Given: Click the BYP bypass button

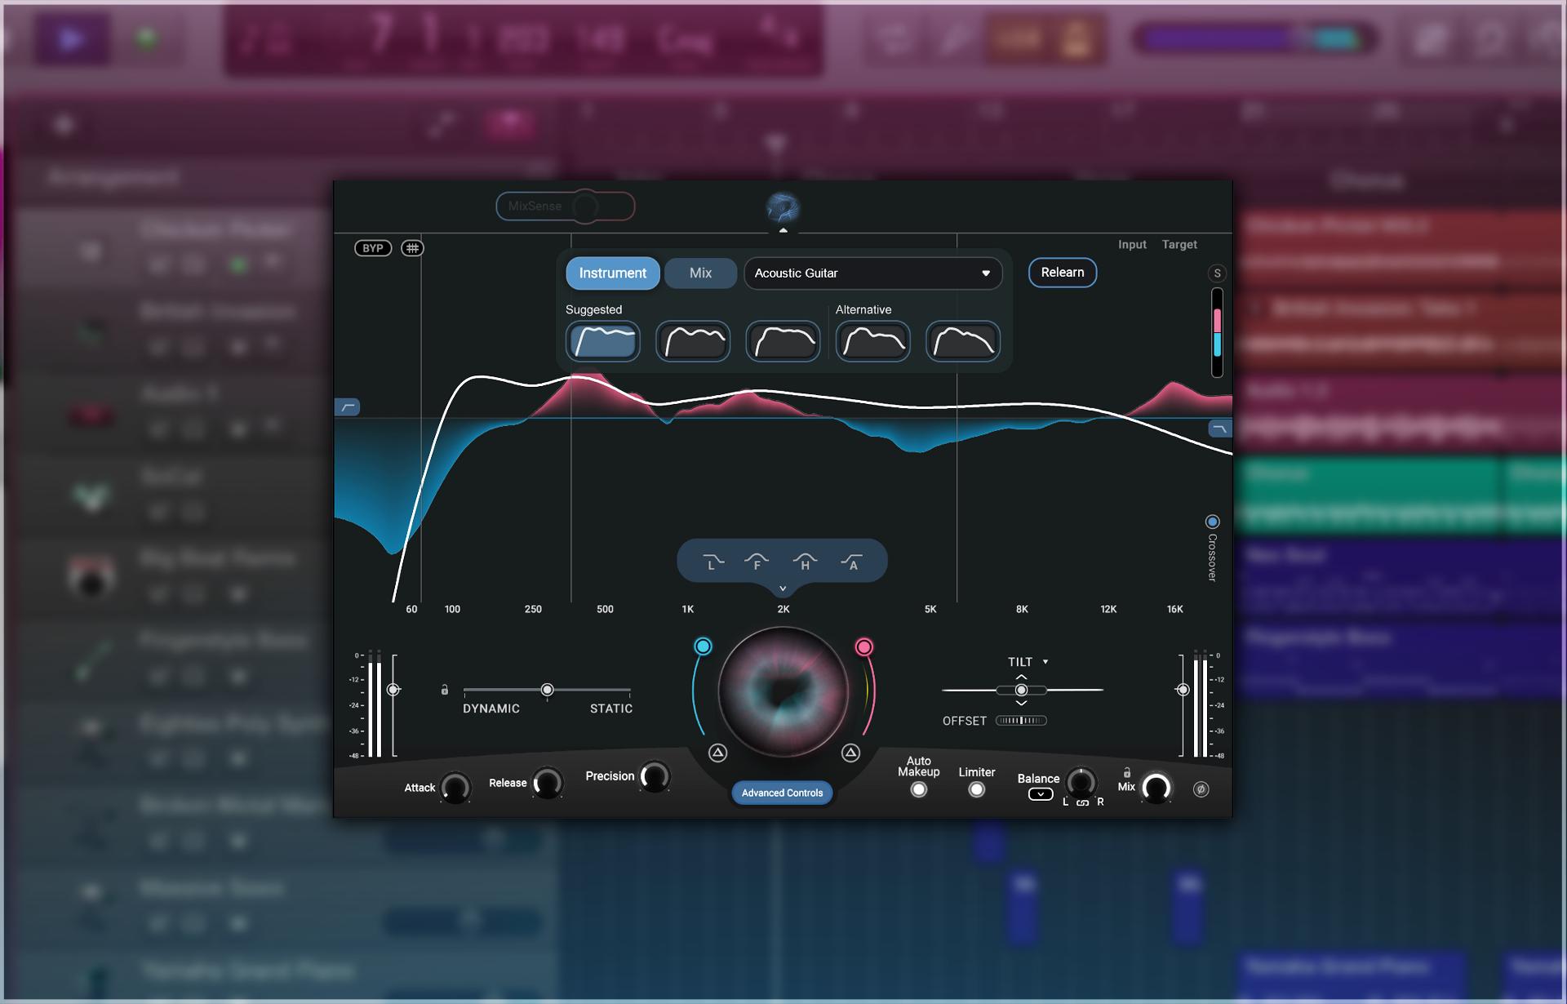Looking at the screenshot, I should coord(373,248).
